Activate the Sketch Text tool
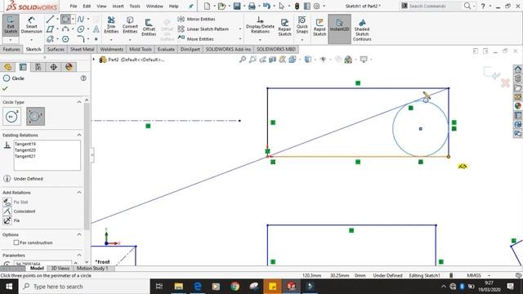The height and width of the screenshot is (294, 523). (x=96, y=29)
